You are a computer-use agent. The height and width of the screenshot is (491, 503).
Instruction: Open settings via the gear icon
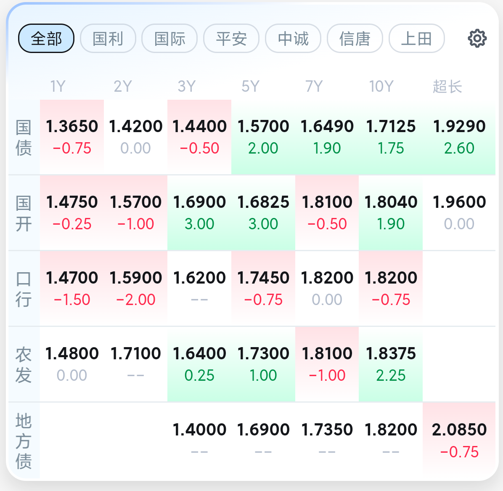tap(477, 39)
